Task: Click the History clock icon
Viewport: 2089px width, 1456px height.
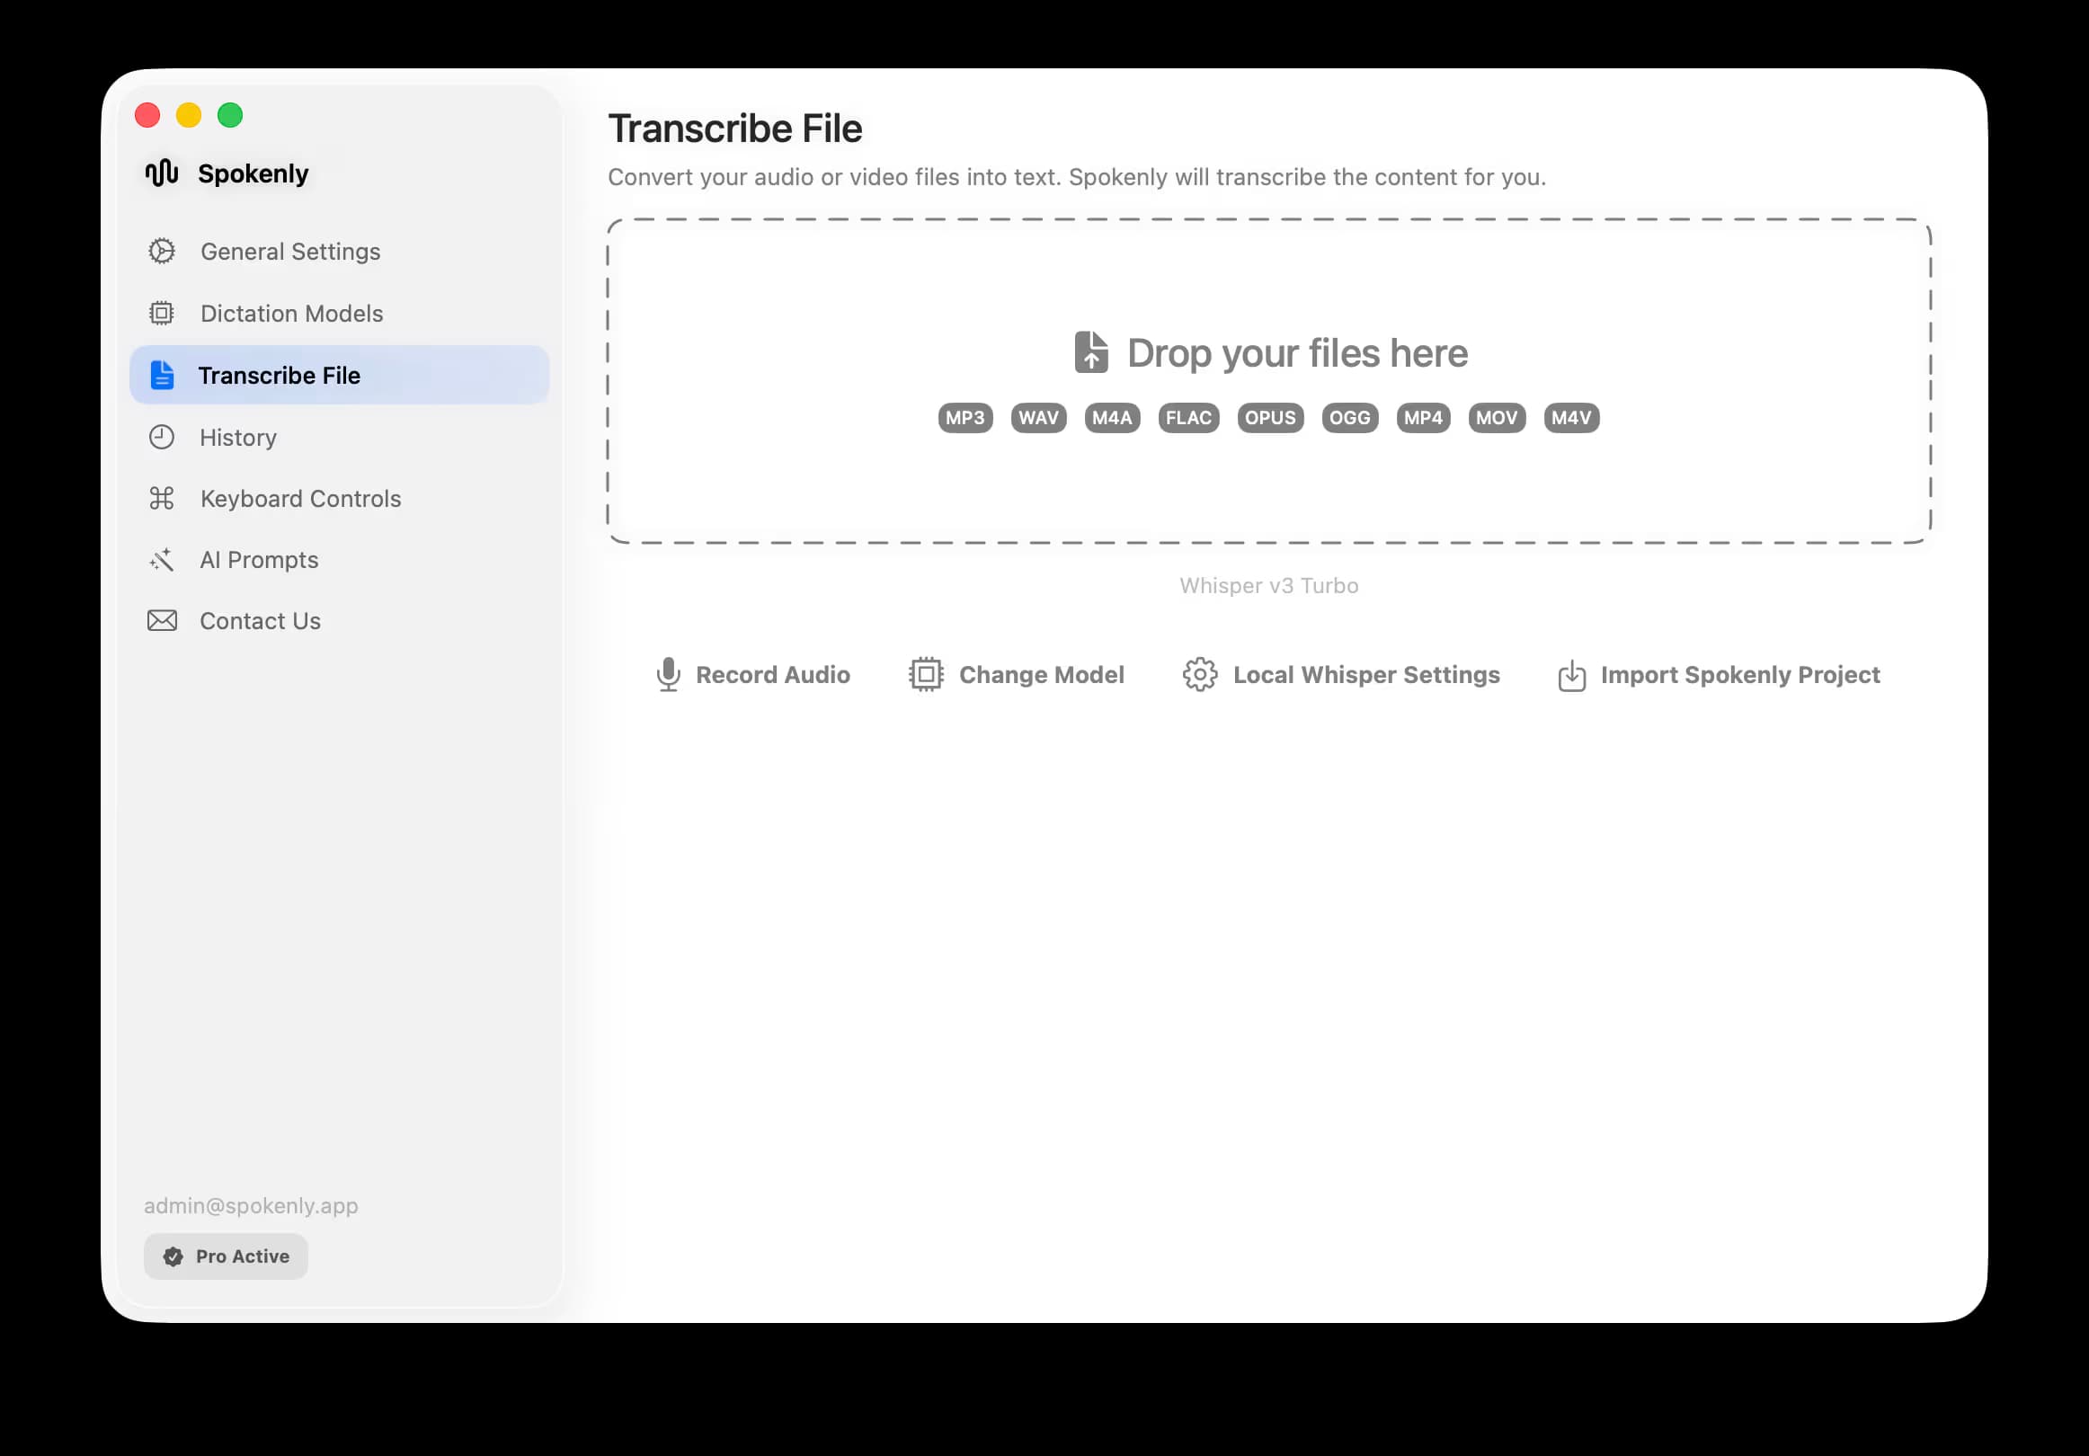Action: pos(162,438)
